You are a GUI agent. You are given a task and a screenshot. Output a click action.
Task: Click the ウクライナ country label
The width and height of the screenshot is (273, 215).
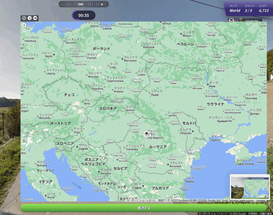[x=215, y=104]
